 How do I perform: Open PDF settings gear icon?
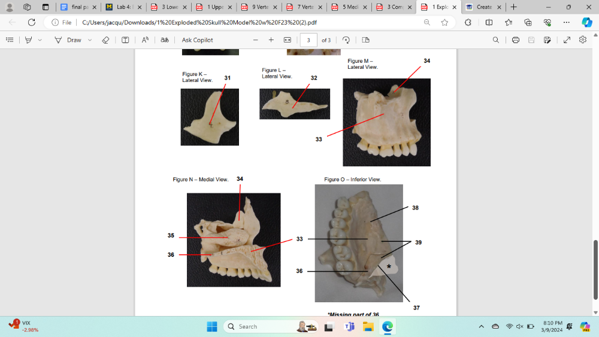click(583, 40)
